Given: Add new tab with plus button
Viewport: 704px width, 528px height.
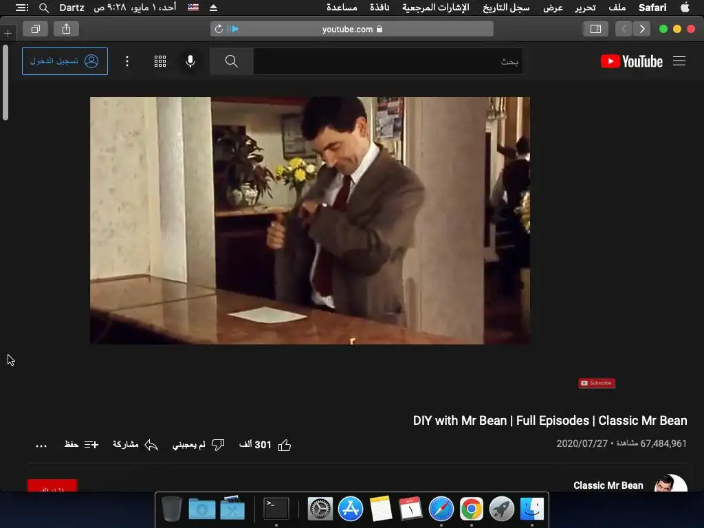Looking at the screenshot, I should (8, 33).
